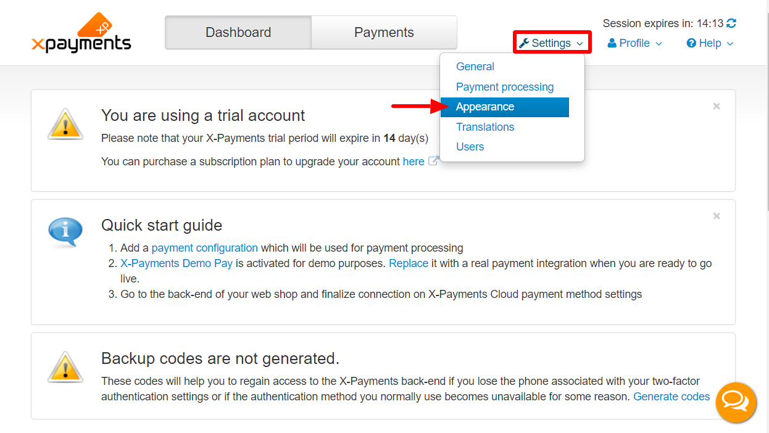Click the trial account warning triangle icon
Image resolution: width=769 pixels, height=433 pixels.
65,124
